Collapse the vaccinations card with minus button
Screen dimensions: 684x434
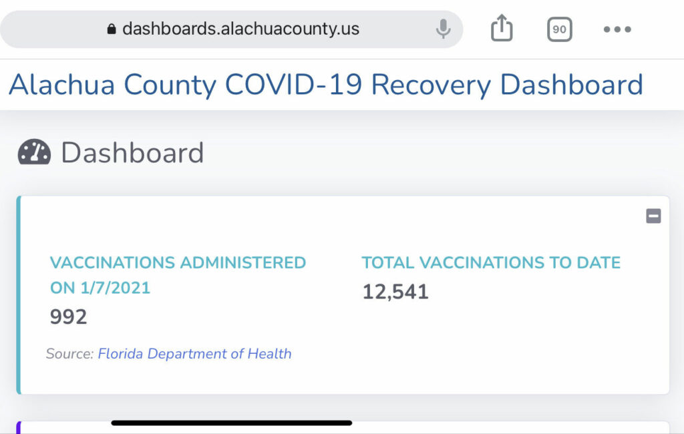point(653,216)
